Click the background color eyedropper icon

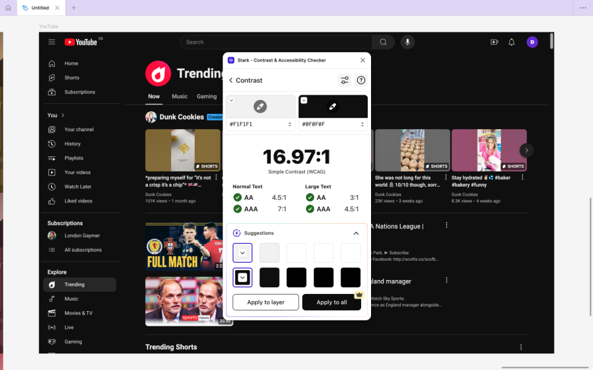point(333,106)
